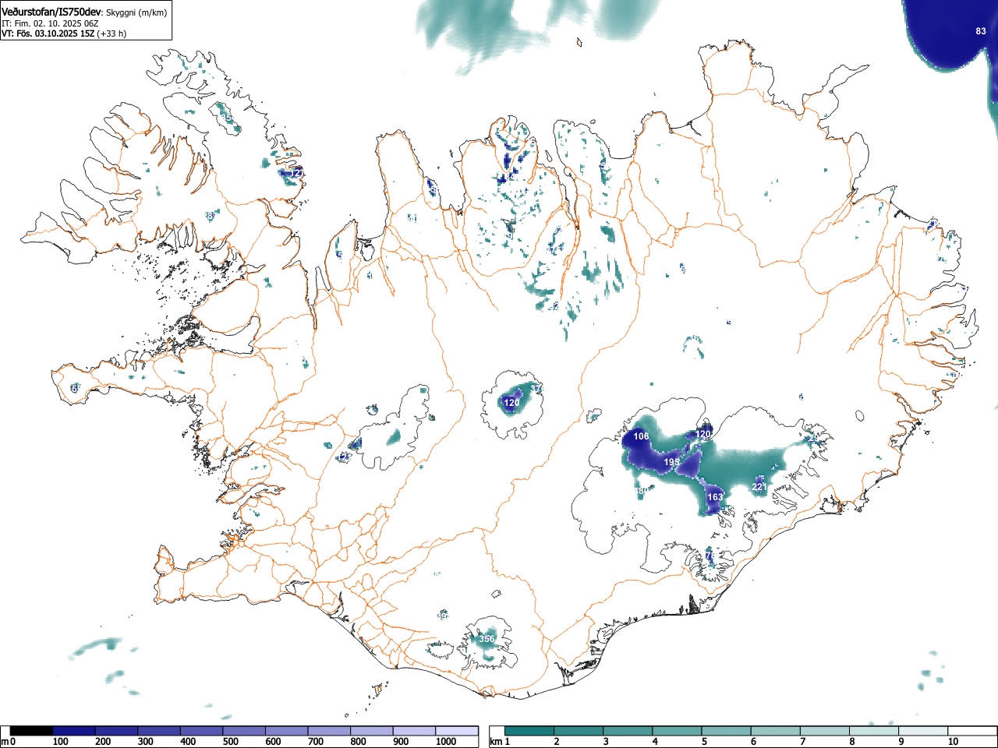Select the 6–7 km light teal swatch
The image size is (998, 748).
pyautogui.click(x=777, y=731)
